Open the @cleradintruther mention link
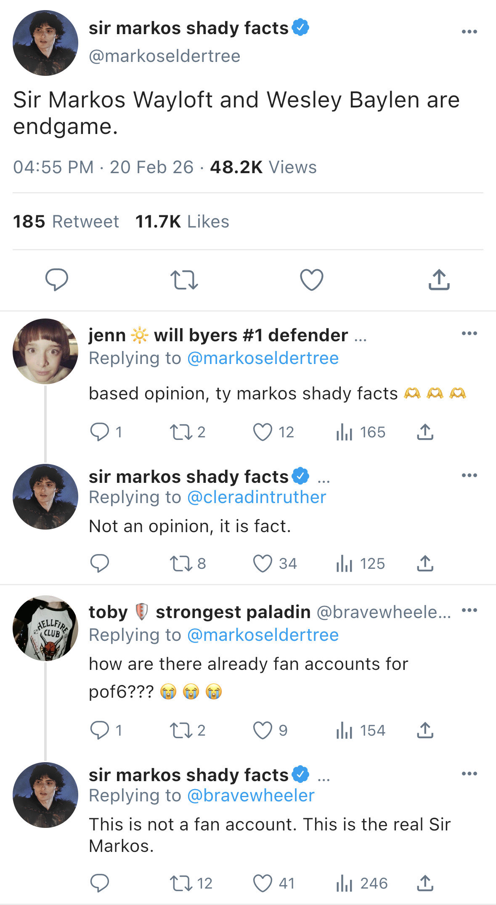The image size is (496, 905). coord(257,498)
